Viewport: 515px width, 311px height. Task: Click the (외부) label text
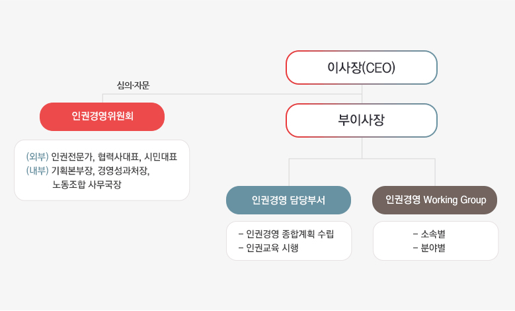pos(38,156)
